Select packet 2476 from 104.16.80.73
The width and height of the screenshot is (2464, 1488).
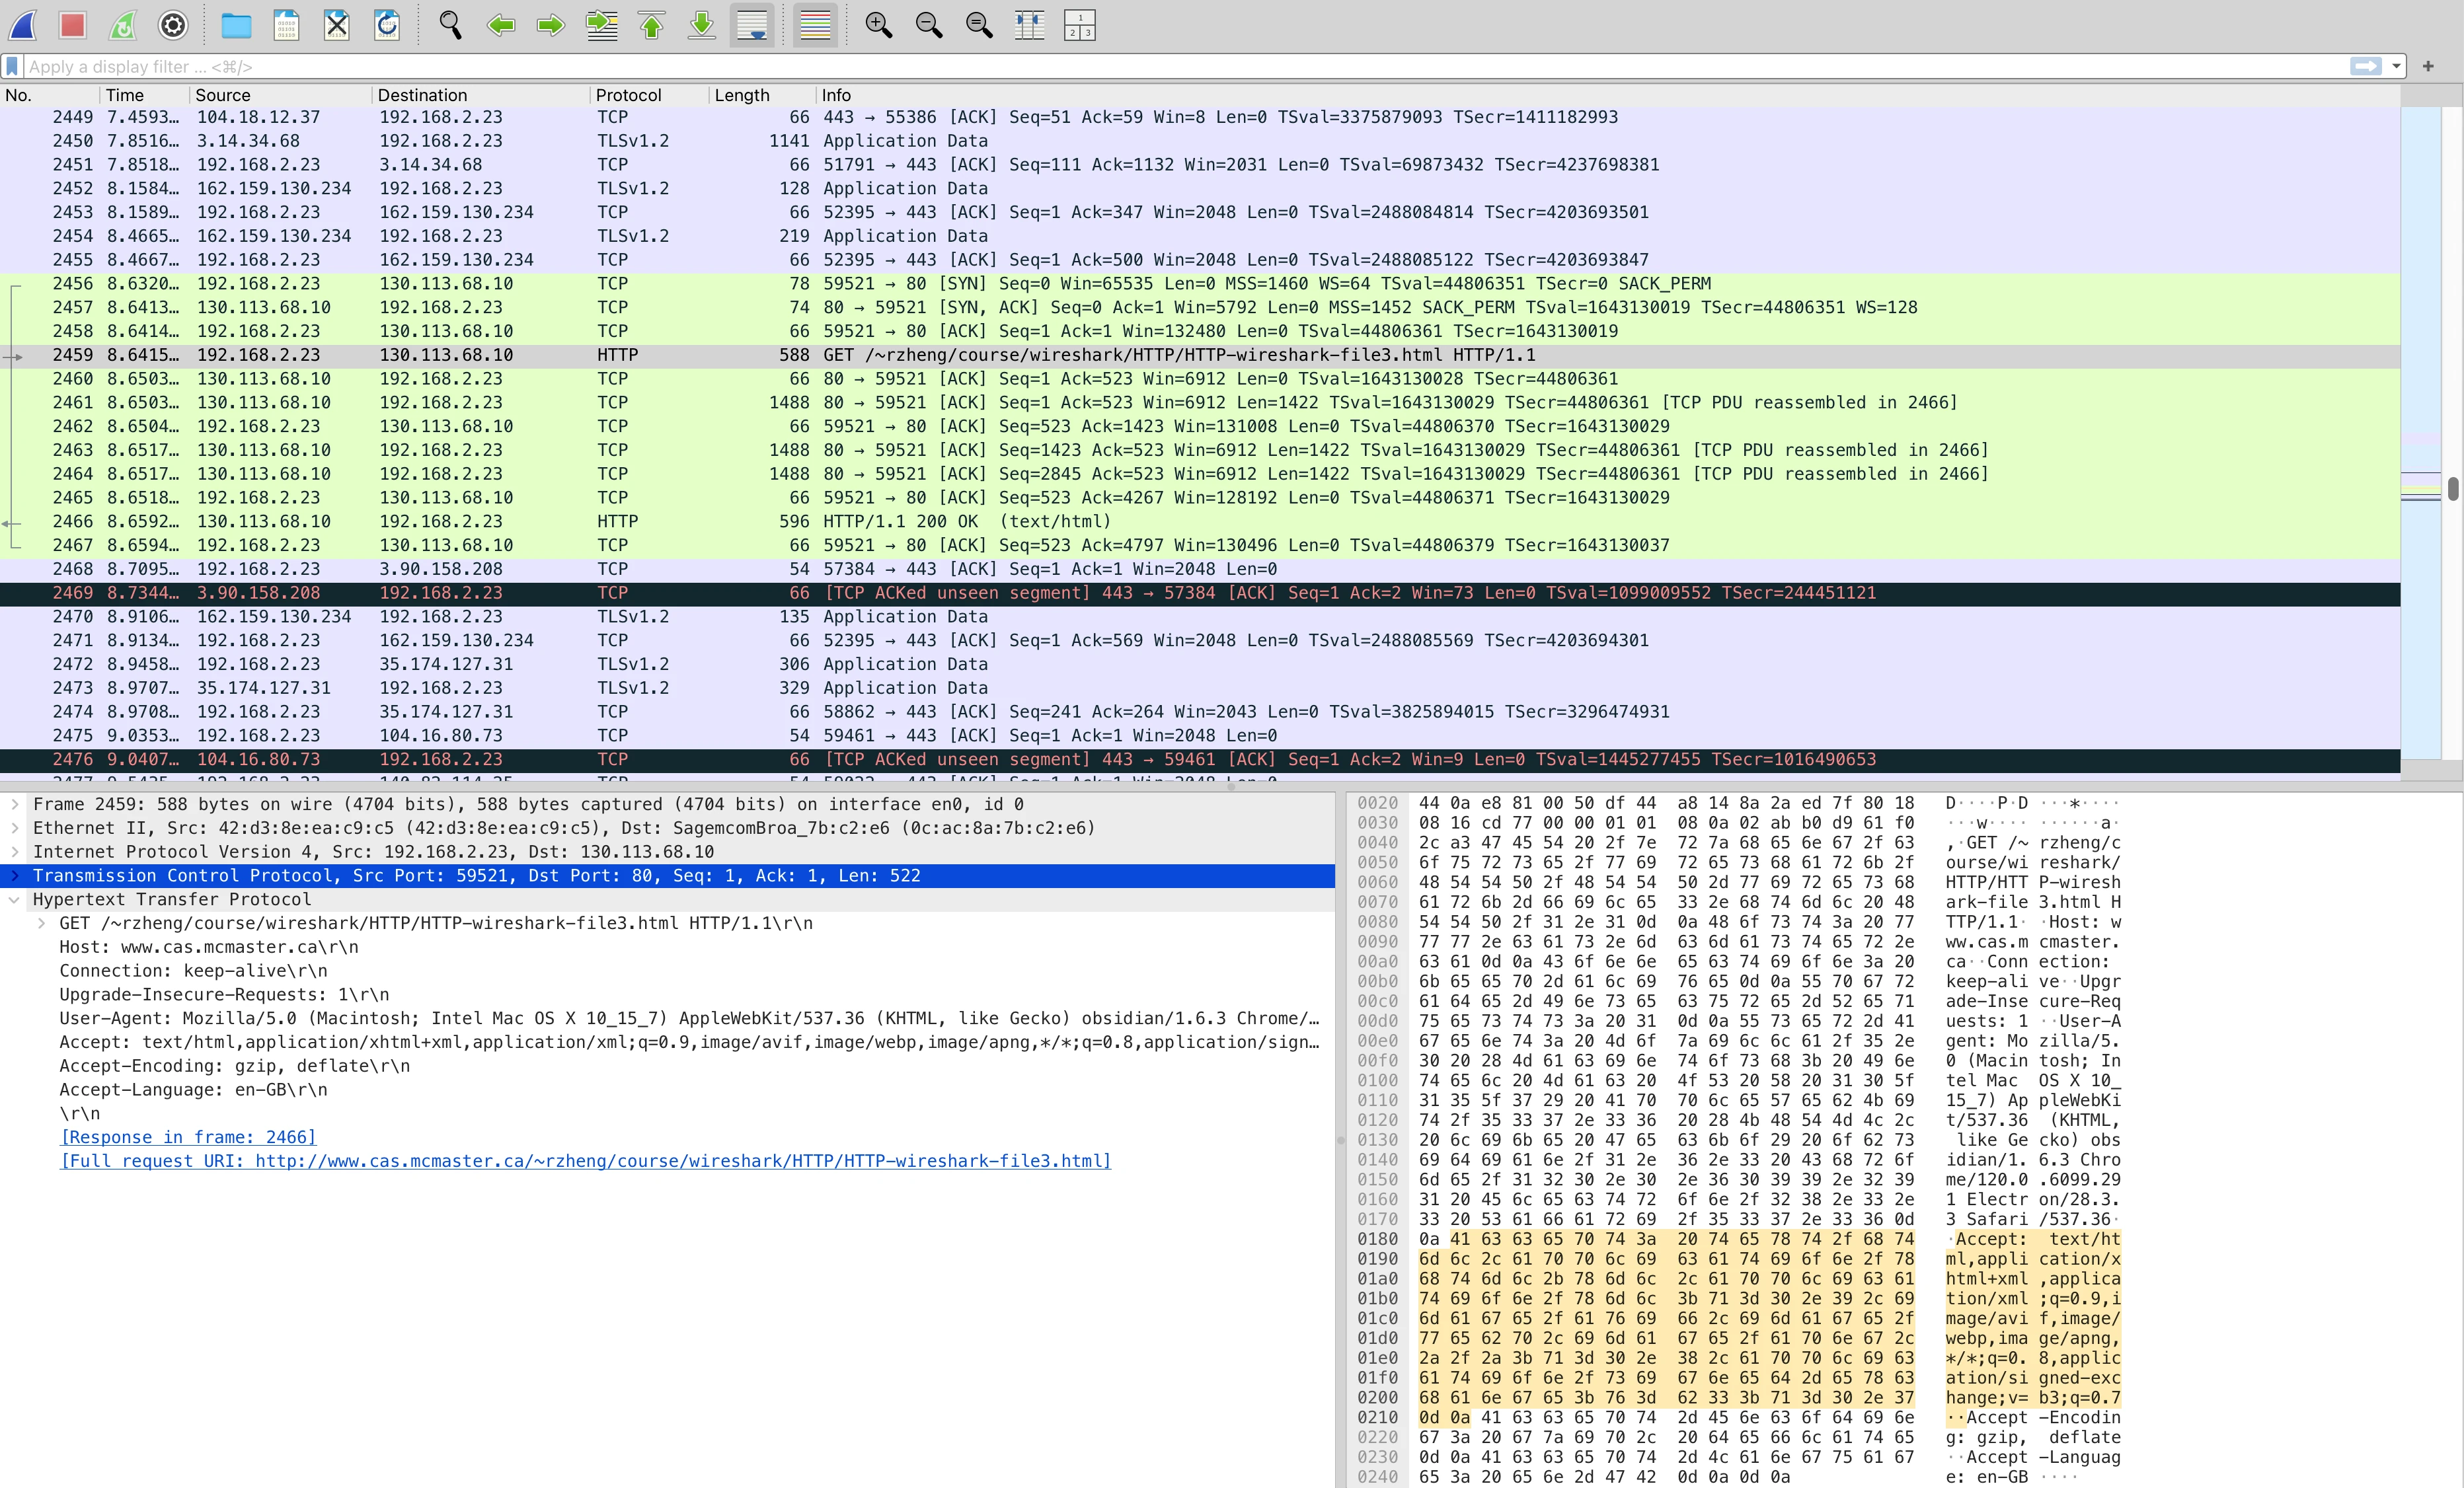tap(1200, 760)
